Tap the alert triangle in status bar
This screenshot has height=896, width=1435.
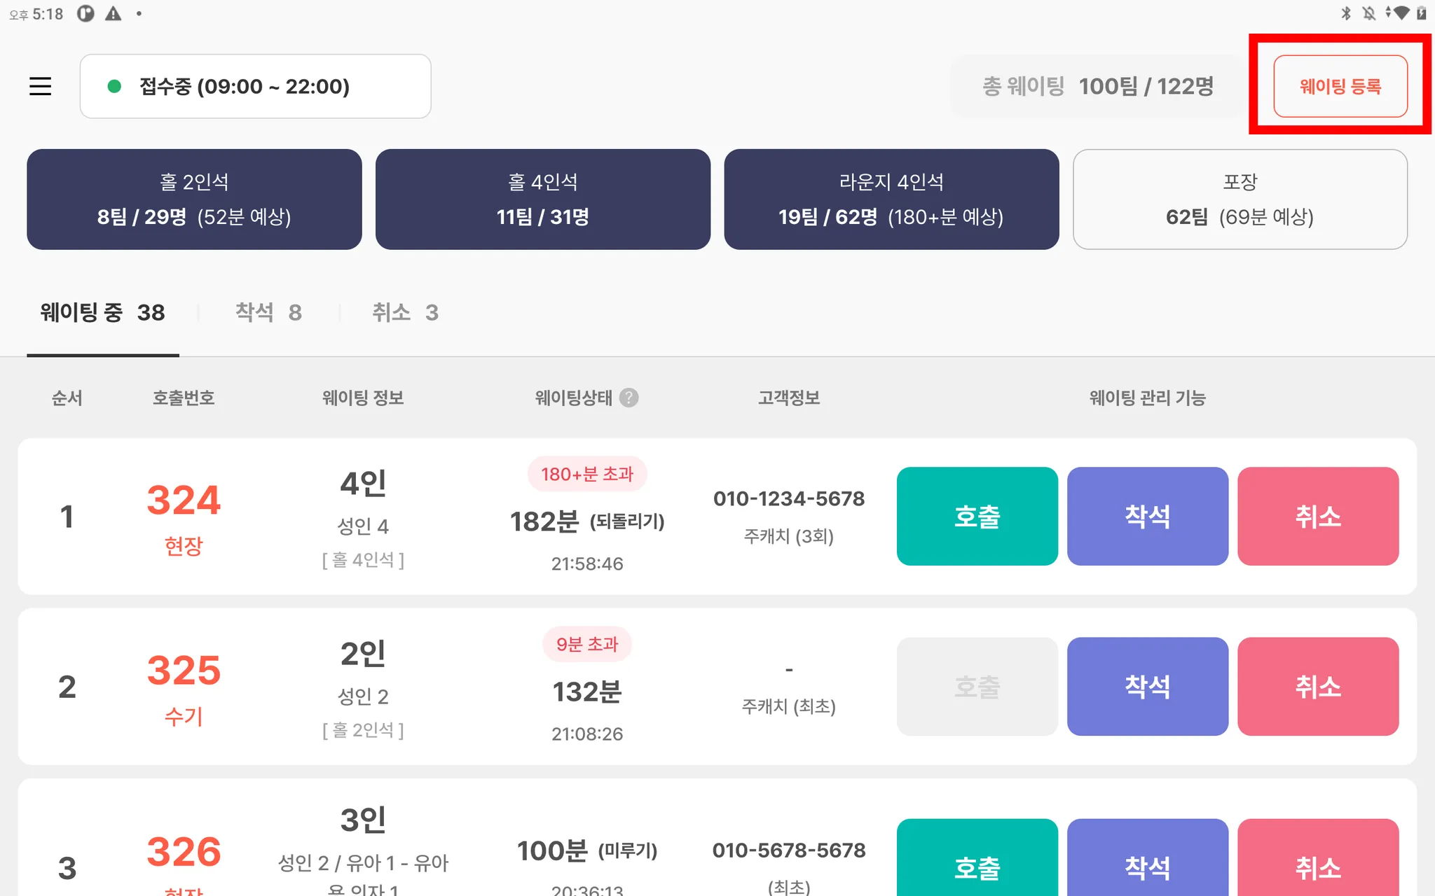(113, 13)
